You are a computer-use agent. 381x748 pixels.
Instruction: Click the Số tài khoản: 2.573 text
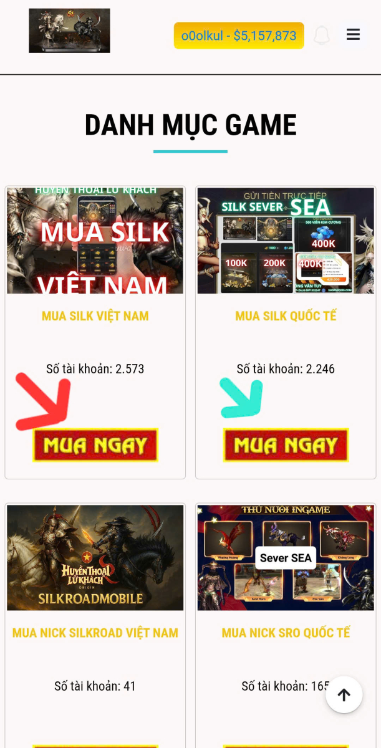[95, 369]
